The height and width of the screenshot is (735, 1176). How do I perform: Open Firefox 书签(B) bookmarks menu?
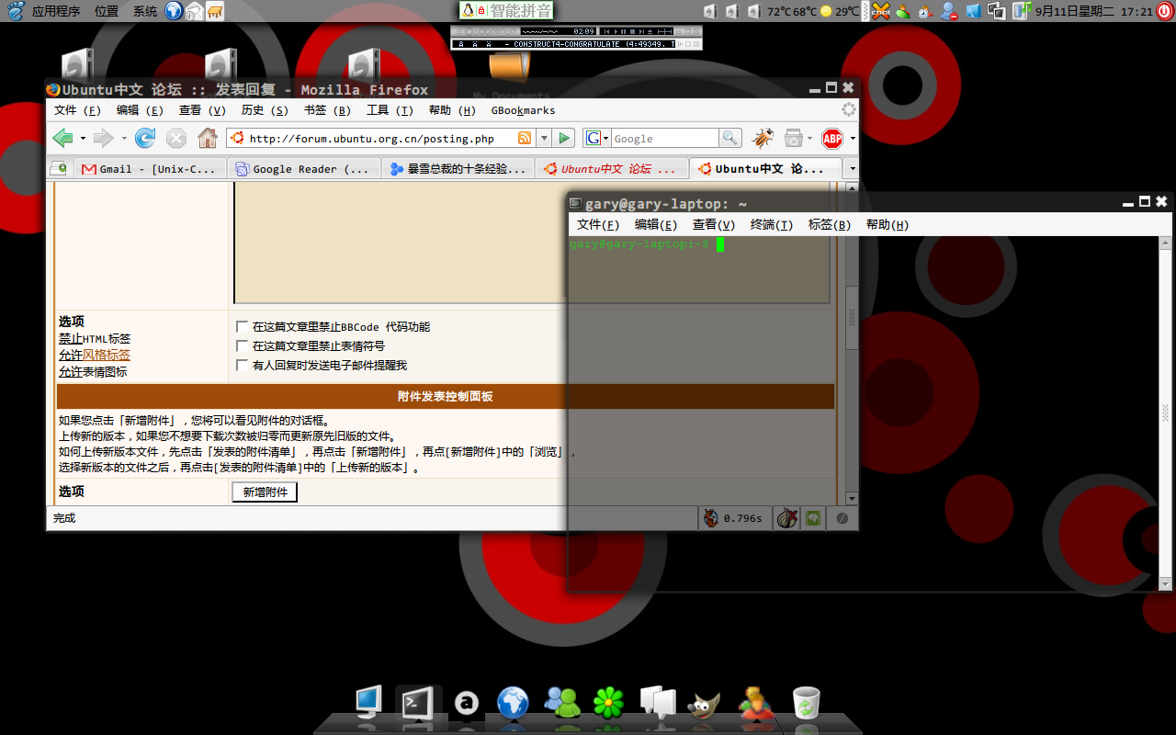click(327, 110)
